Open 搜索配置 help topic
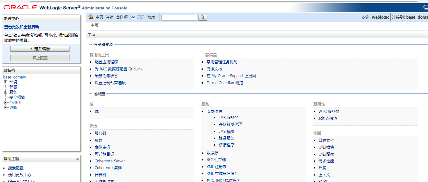Image resolution: width=428 pixels, height=182 pixels. (x=16, y=168)
